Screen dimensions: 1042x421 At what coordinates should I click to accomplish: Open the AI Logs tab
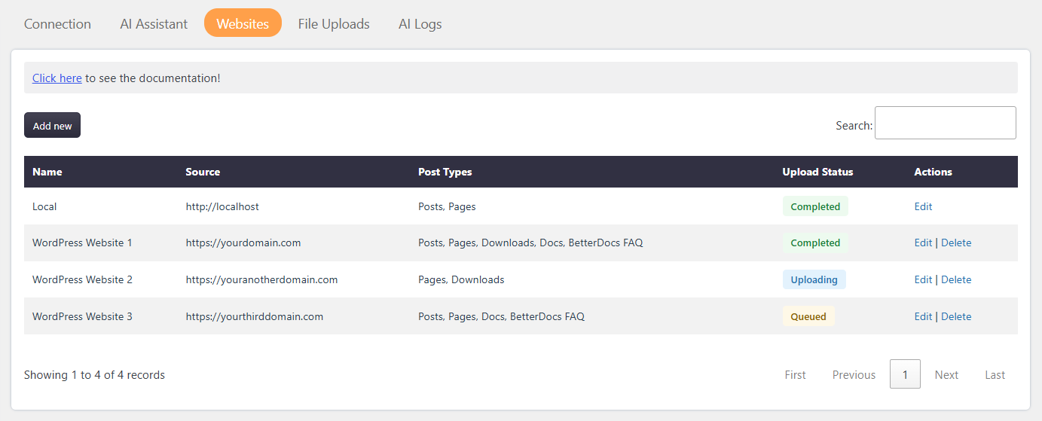(420, 23)
